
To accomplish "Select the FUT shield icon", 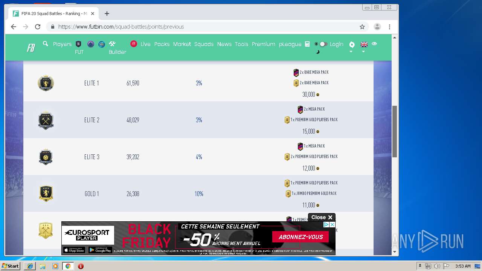I will click(79, 44).
